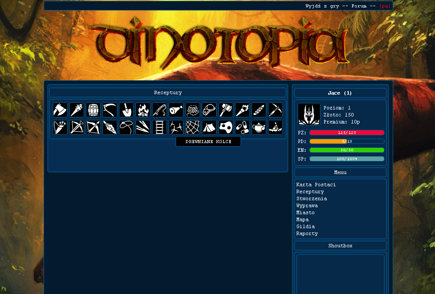This screenshot has height=294, width=435.
Task: Choose the pickaxe recipe icon
Action: tap(275, 109)
